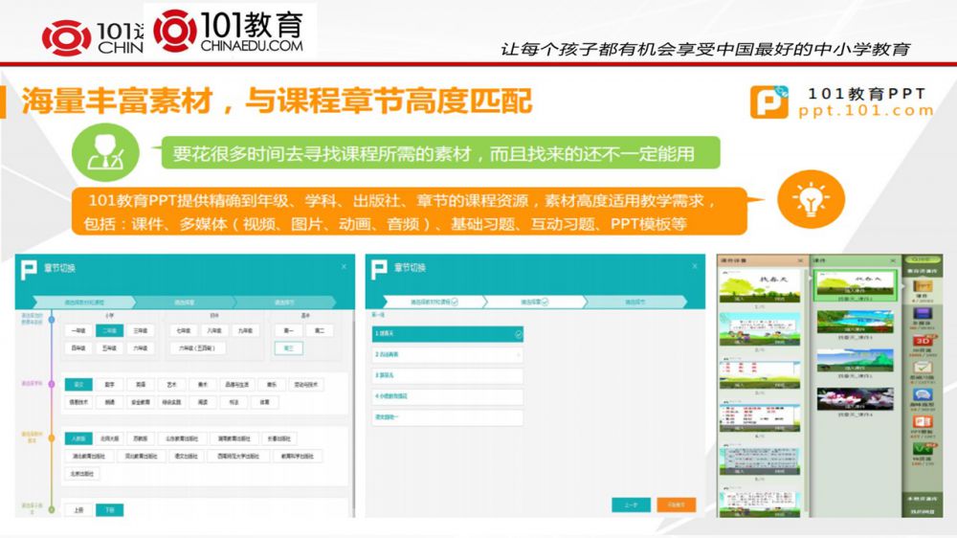Select the 二年级 grade option
This screenshot has width=957, height=538.
[109, 330]
